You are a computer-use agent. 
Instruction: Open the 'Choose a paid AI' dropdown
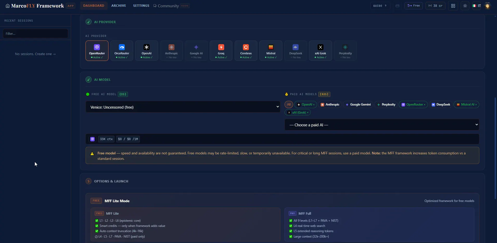tap(382, 125)
